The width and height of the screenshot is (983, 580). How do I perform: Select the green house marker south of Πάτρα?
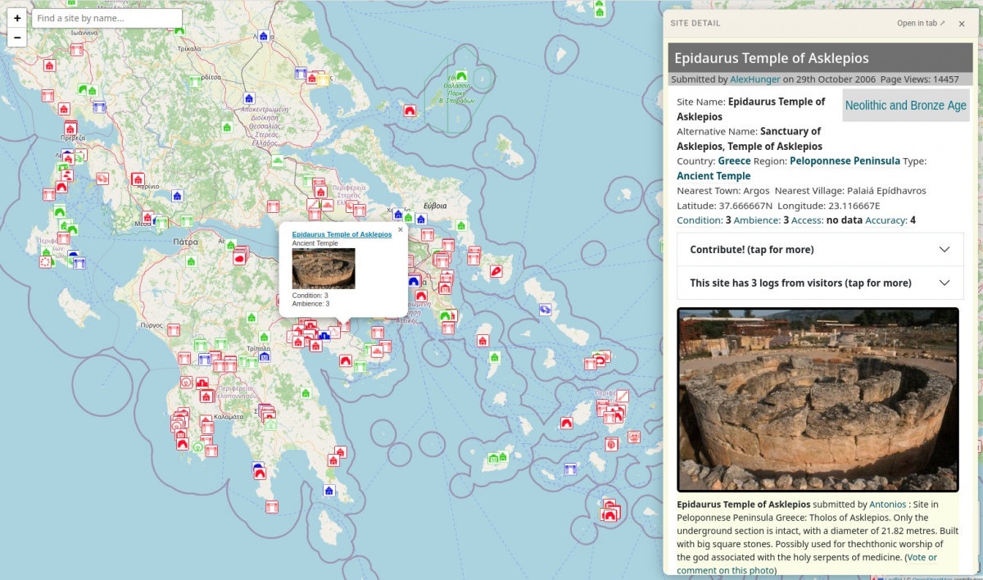point(192,261)
